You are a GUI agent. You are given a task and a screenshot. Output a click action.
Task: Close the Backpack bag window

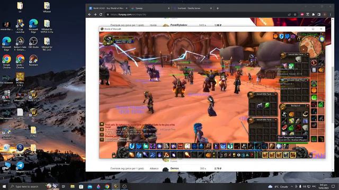point(307,106)
